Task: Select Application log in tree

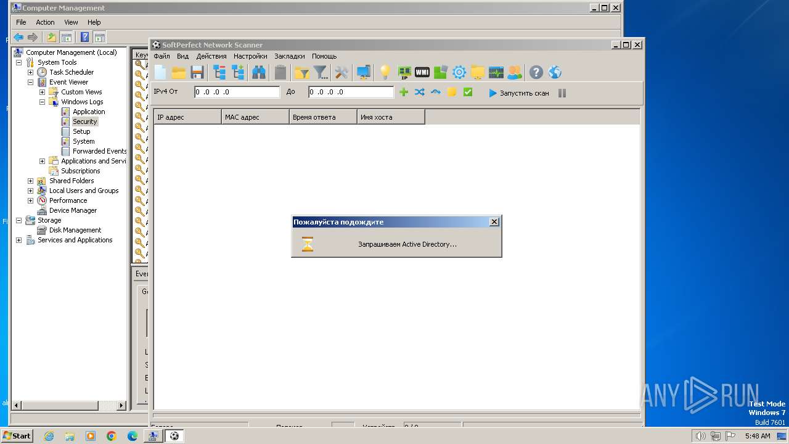Action: (x=89, y=112)
